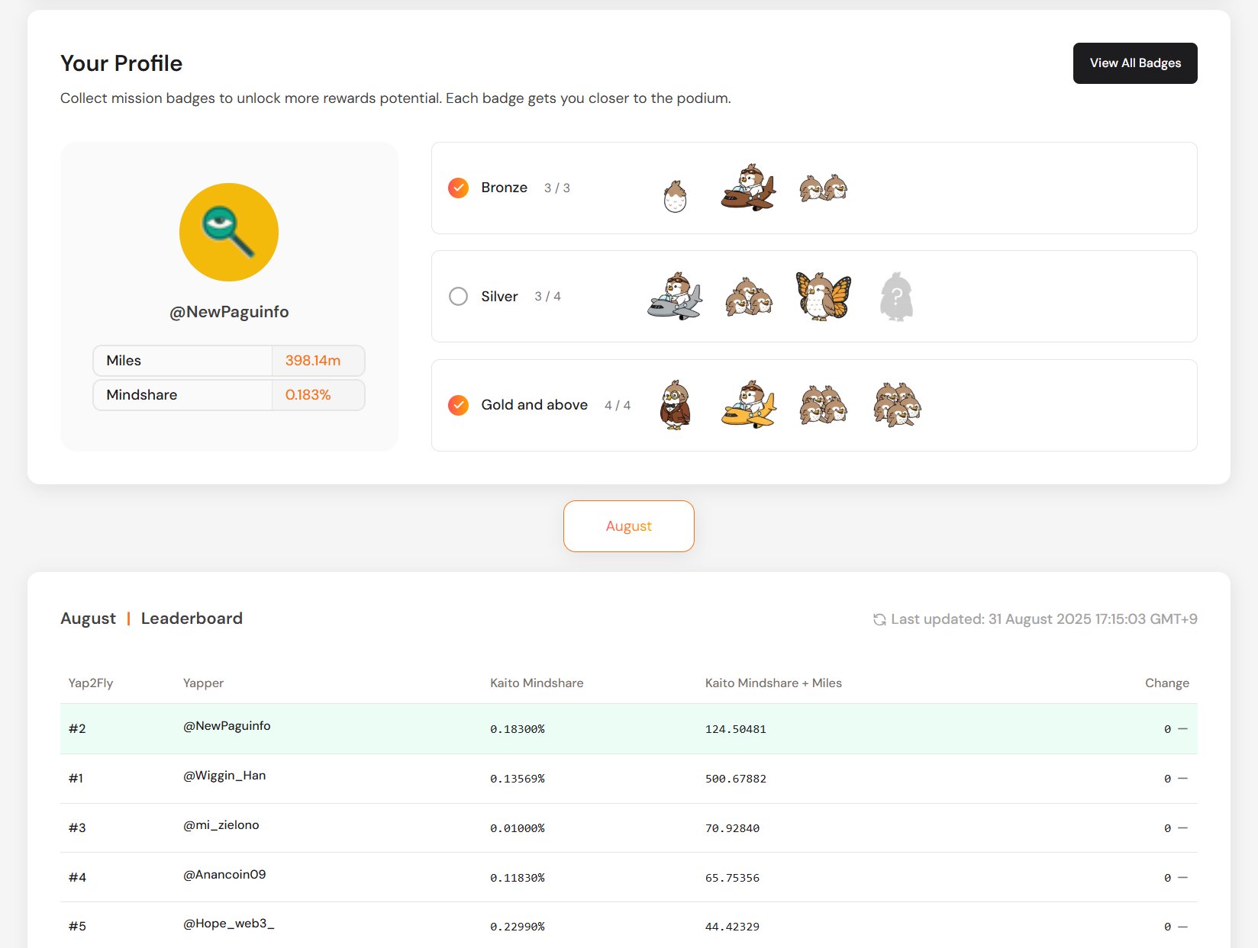Select the Gold owl in suit badge
This screenshot has height=948, width=1258.
click(675, 405)
